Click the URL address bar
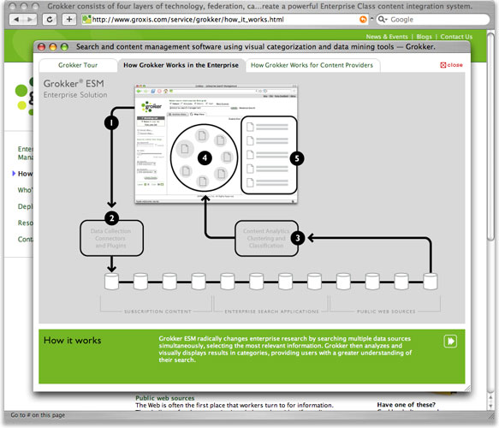The image size is (499, 428). coord(224,20)
